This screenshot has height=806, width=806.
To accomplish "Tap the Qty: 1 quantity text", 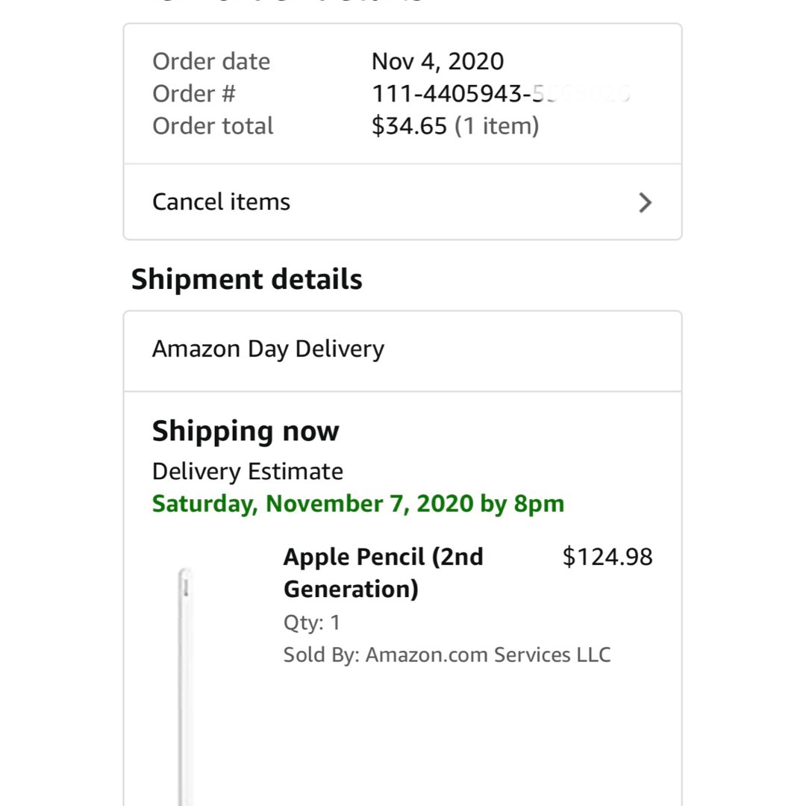I will [x=311, y=622].
